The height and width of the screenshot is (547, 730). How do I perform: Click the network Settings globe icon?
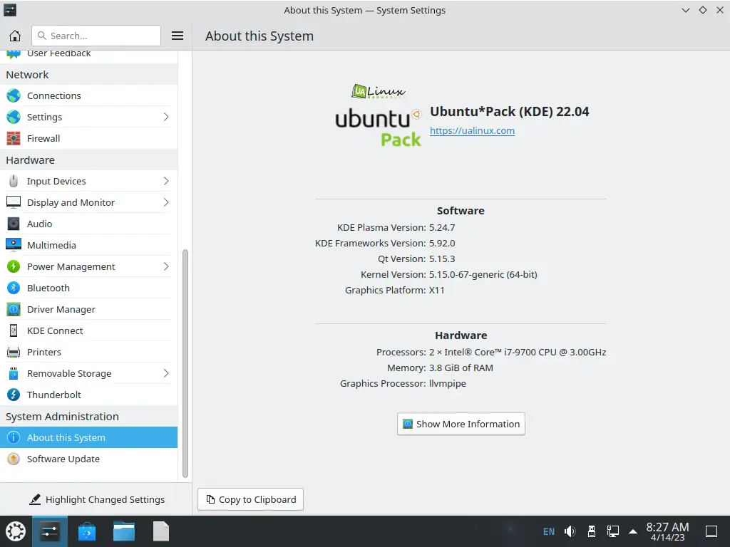14,117
